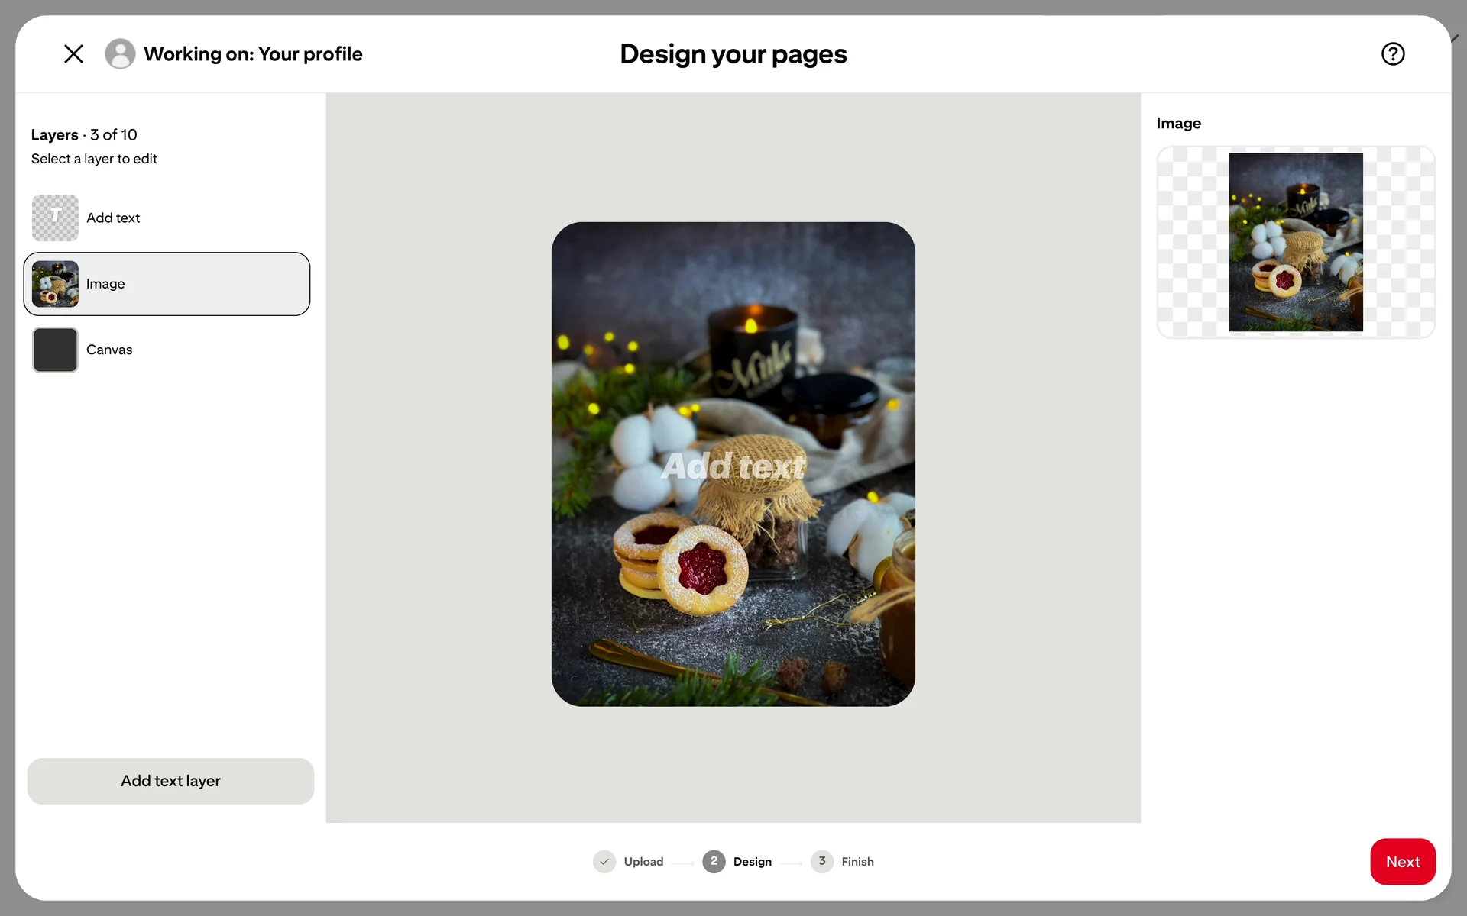Image resolution: width=1467 pixels, height=916 pixels.
Task: Click the Upload step checkmark icon
Action: (604, 862)
